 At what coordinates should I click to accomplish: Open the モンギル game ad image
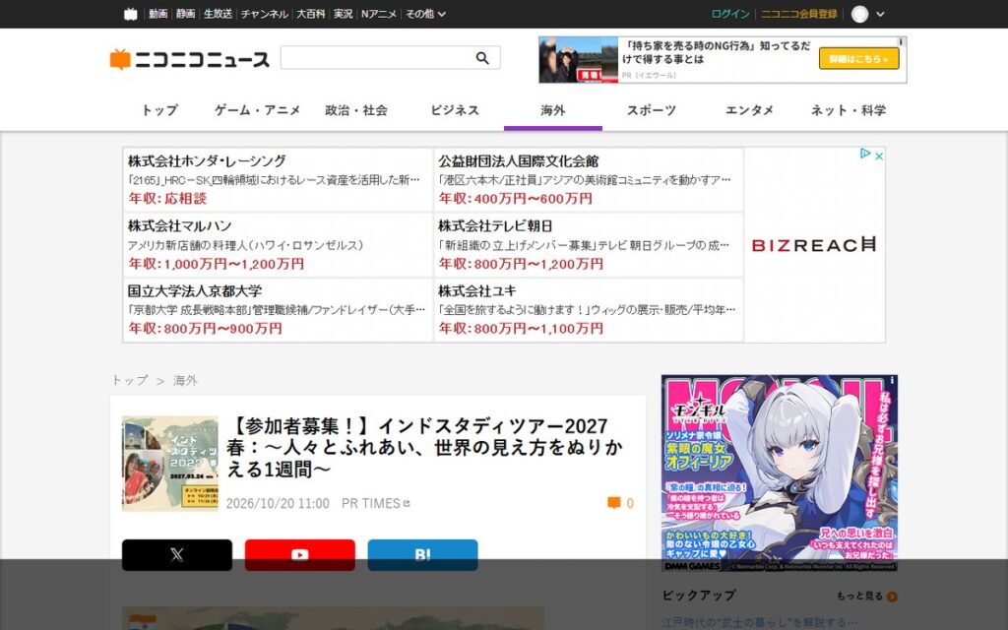click(x=780, y=473)
